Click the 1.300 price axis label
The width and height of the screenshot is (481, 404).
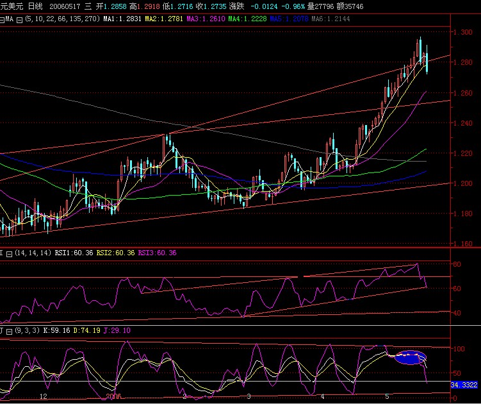[x=463, y=32]
